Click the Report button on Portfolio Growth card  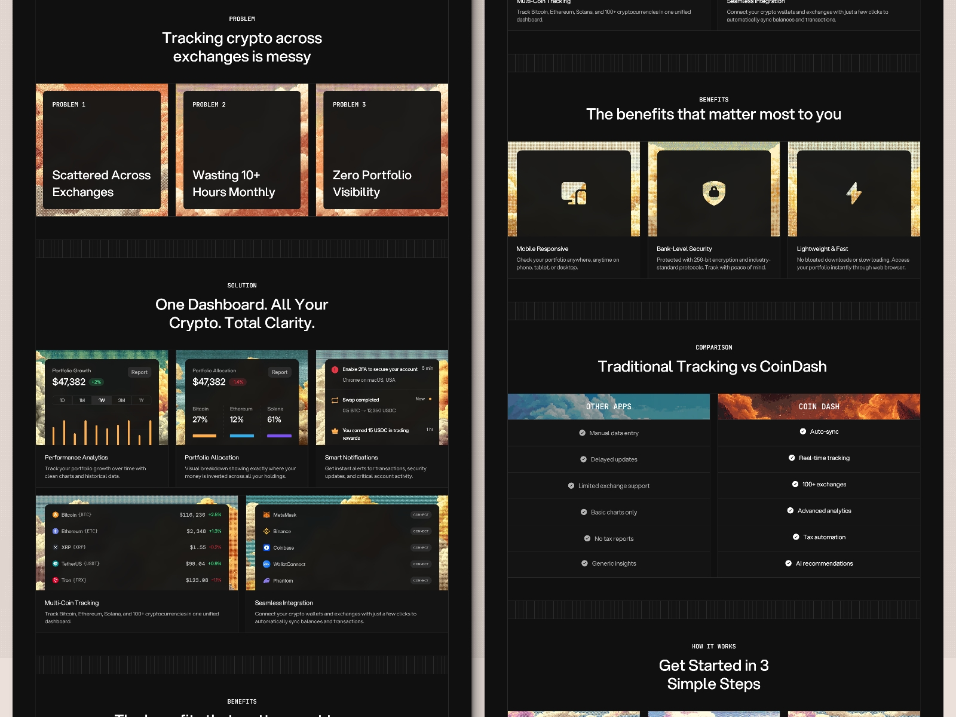click(139, 372)
